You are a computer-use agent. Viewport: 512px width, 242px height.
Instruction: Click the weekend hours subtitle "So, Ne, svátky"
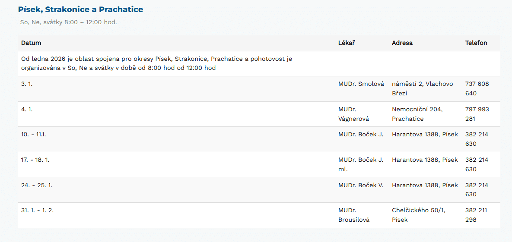(68, 22)
